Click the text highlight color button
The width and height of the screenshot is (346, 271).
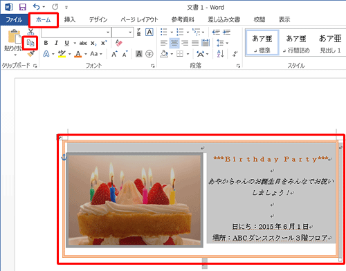(x=62, y=54)
